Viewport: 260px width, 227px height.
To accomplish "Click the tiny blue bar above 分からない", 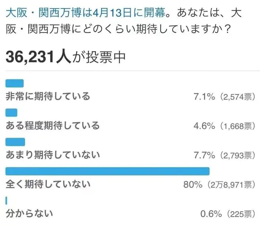I will (x=6, y=201).
